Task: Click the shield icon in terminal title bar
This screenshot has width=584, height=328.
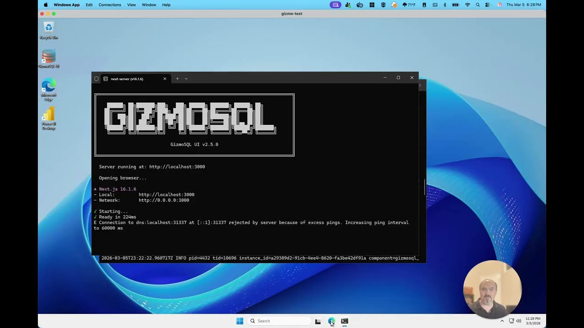Action: pyautogui.click(x=96, y=79)
